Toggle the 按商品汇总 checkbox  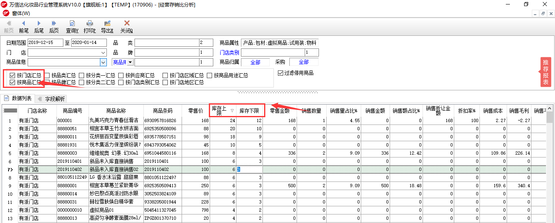click(x=12, y=82)
